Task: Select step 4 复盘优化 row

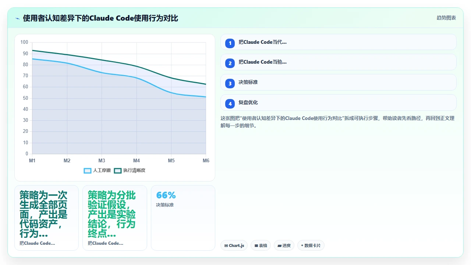Action: pyautogui.click(x=338, y=103)
